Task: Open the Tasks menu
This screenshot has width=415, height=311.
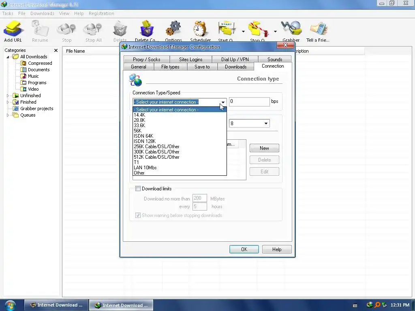Action: click(x=8, y=13)
